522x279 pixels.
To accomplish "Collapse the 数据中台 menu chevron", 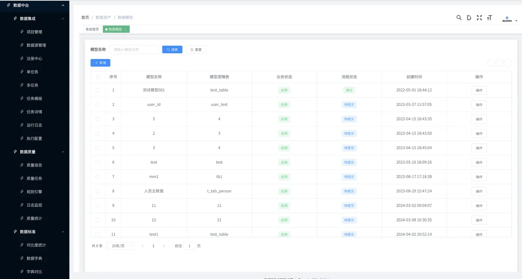I will (63, 5).
